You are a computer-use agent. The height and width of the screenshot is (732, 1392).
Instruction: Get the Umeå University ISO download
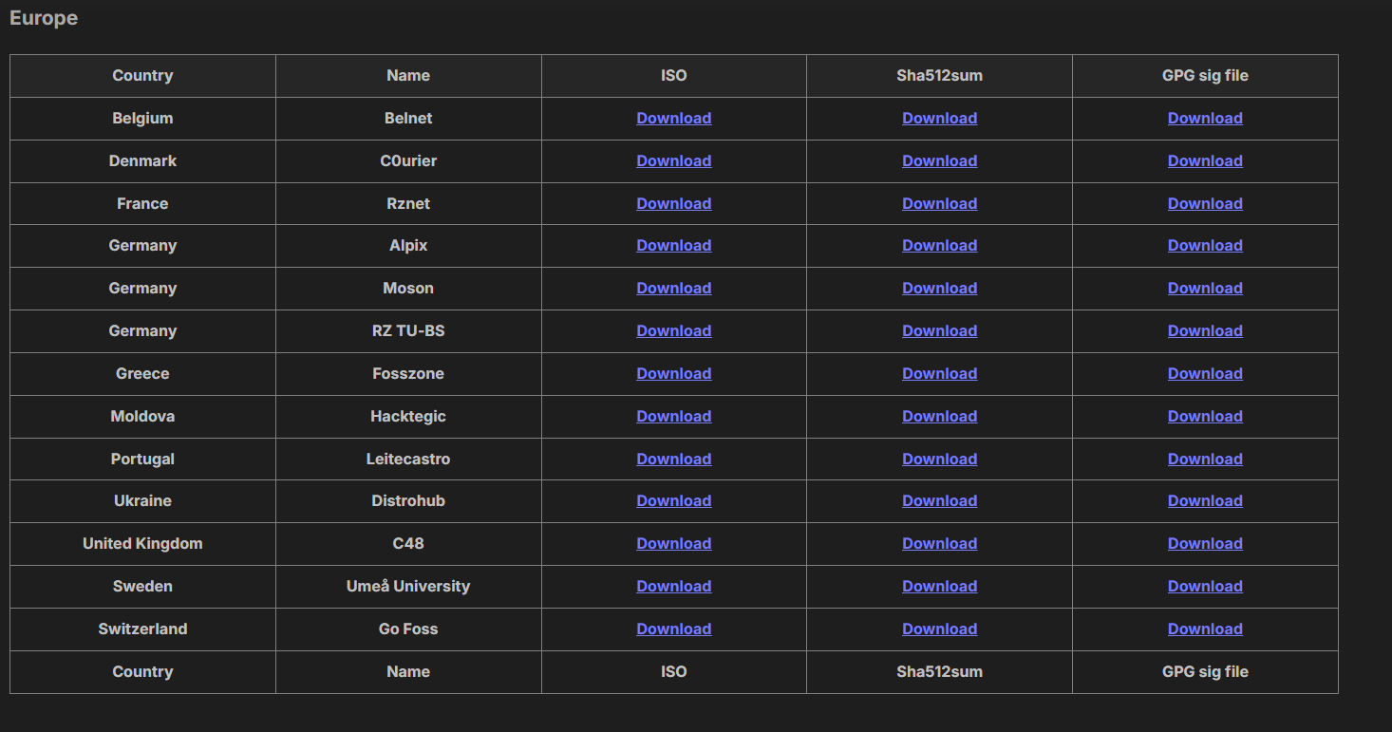[673, 586]
